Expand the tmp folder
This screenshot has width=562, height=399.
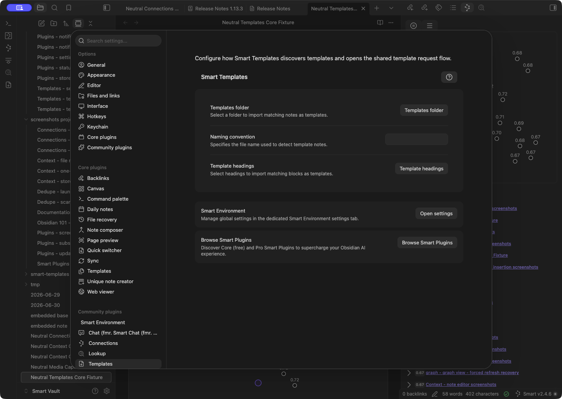pos(26,284)
